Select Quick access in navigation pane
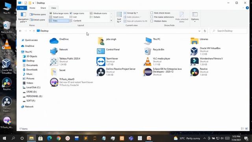Image resolution: width=252 pixels, height=142 pixels. tap(30, 40)
